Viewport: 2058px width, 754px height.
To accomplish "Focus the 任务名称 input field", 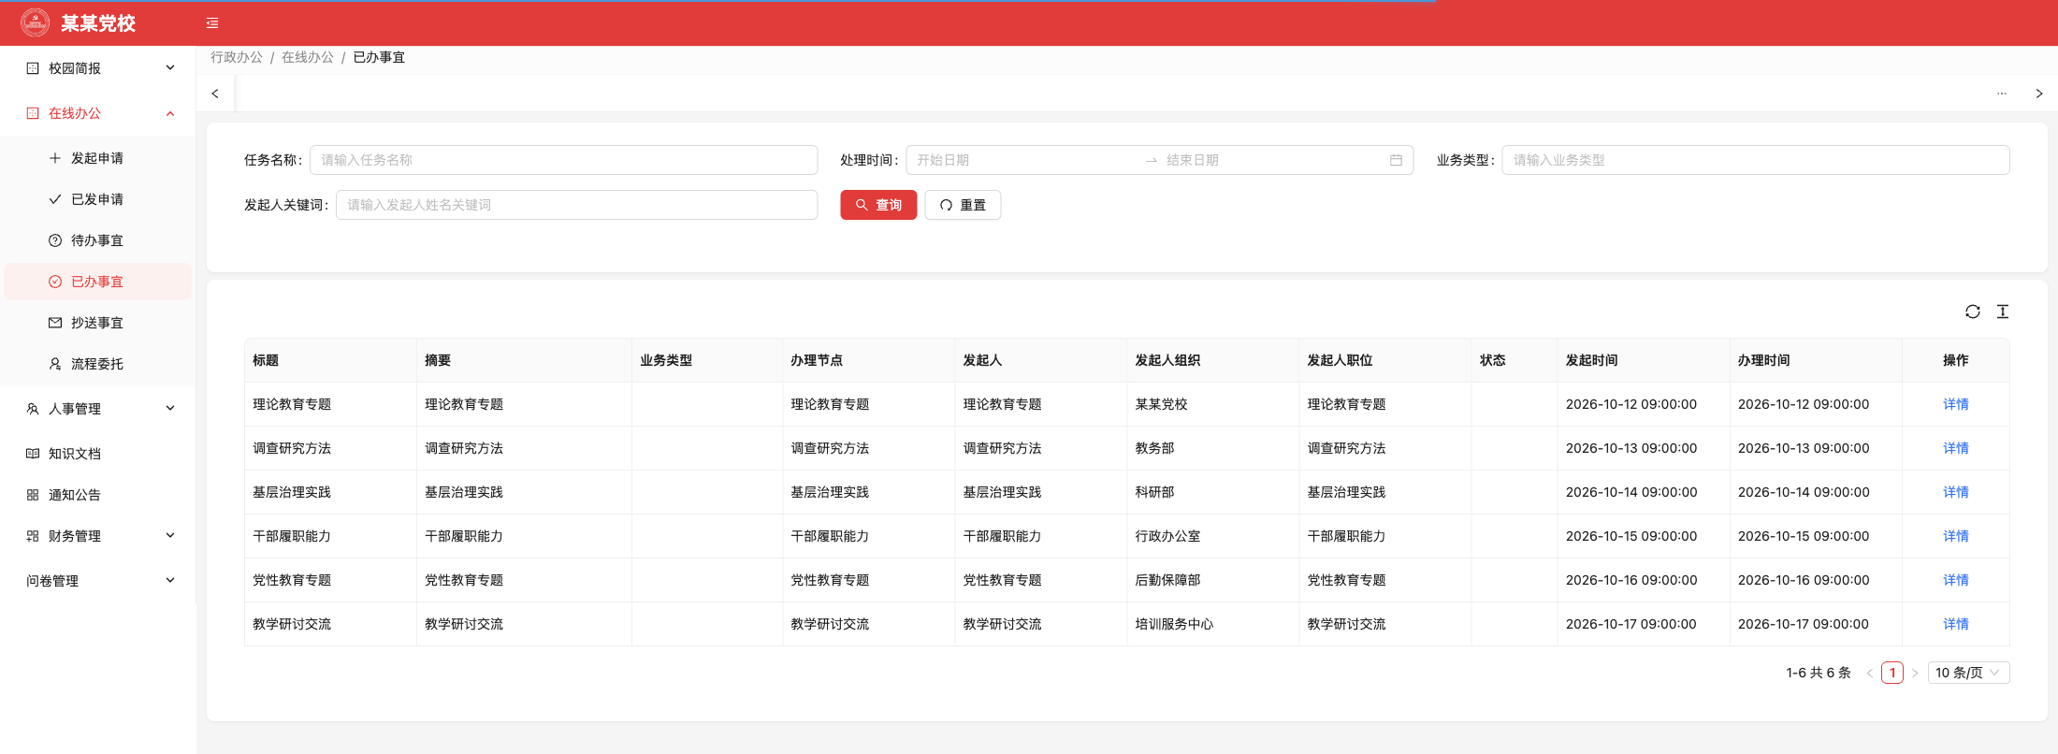I will [563, 160].
